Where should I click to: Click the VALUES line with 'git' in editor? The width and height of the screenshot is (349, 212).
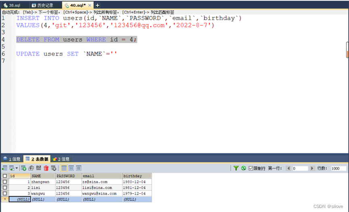(115, 25)
